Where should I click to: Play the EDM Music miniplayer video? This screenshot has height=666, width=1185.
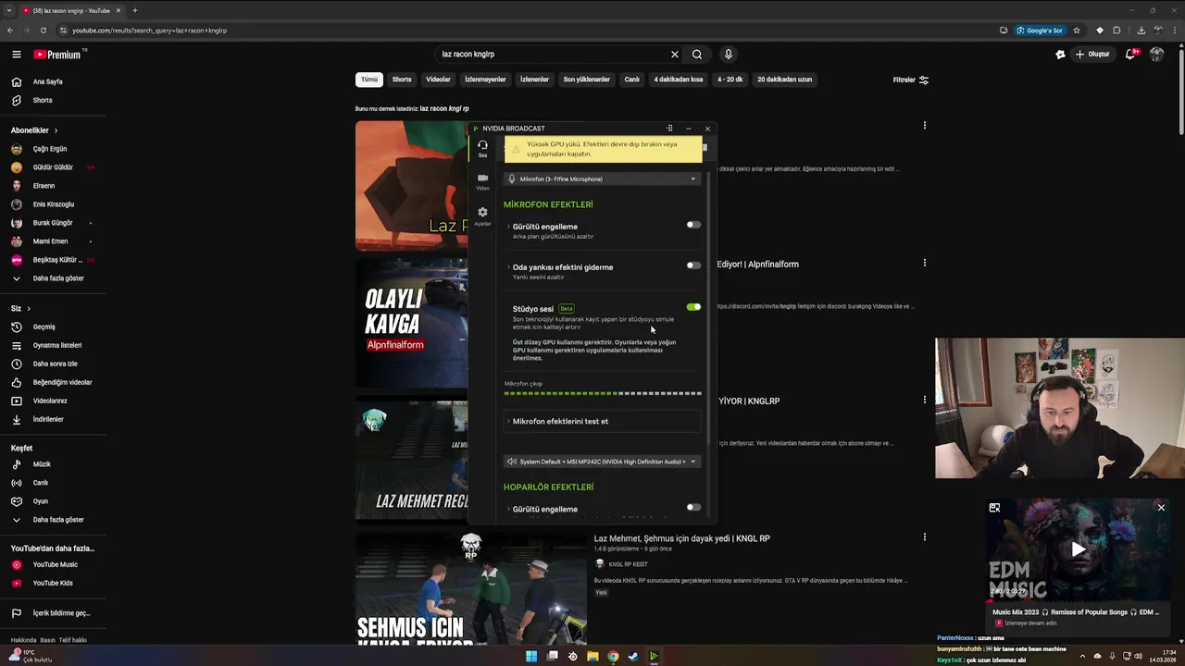tap(1078, 549)
